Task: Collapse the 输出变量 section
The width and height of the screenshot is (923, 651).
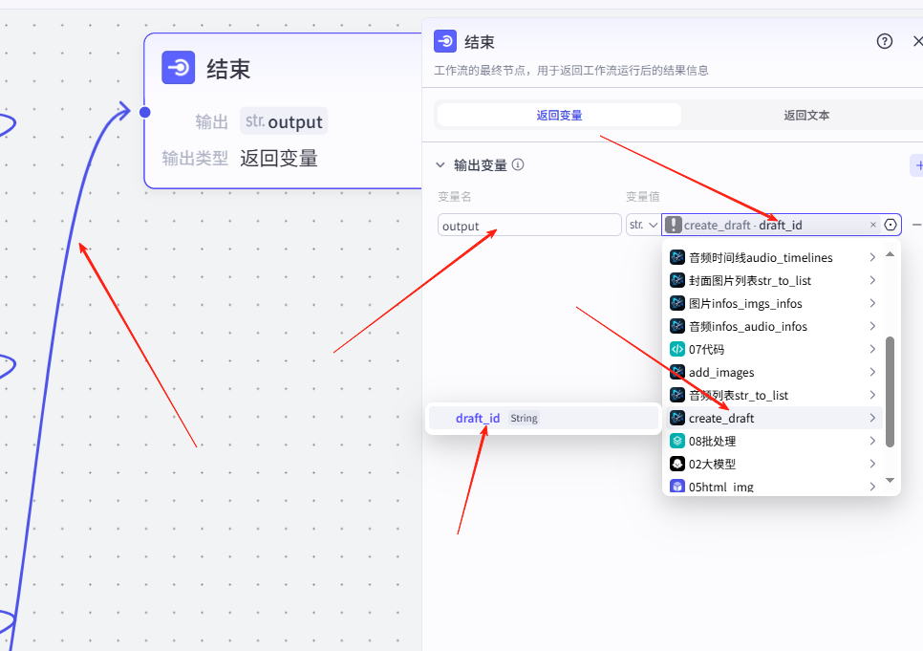Action: [x=440, y=164]
